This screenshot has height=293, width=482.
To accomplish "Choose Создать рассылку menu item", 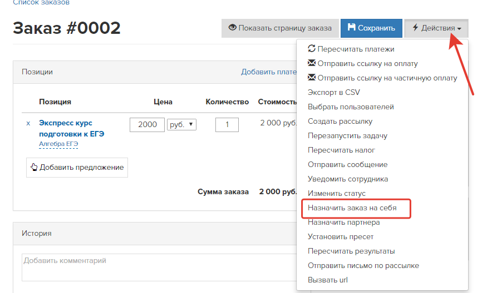I will [x=340, y=121].
